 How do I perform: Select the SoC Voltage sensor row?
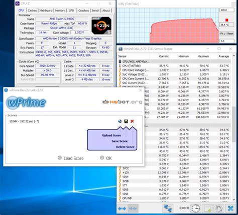(x=174, y=74)
